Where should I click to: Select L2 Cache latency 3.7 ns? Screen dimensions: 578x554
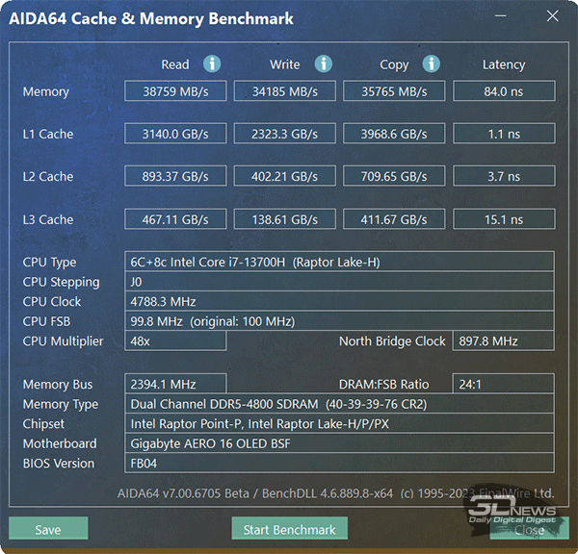(x=504, y=176)
